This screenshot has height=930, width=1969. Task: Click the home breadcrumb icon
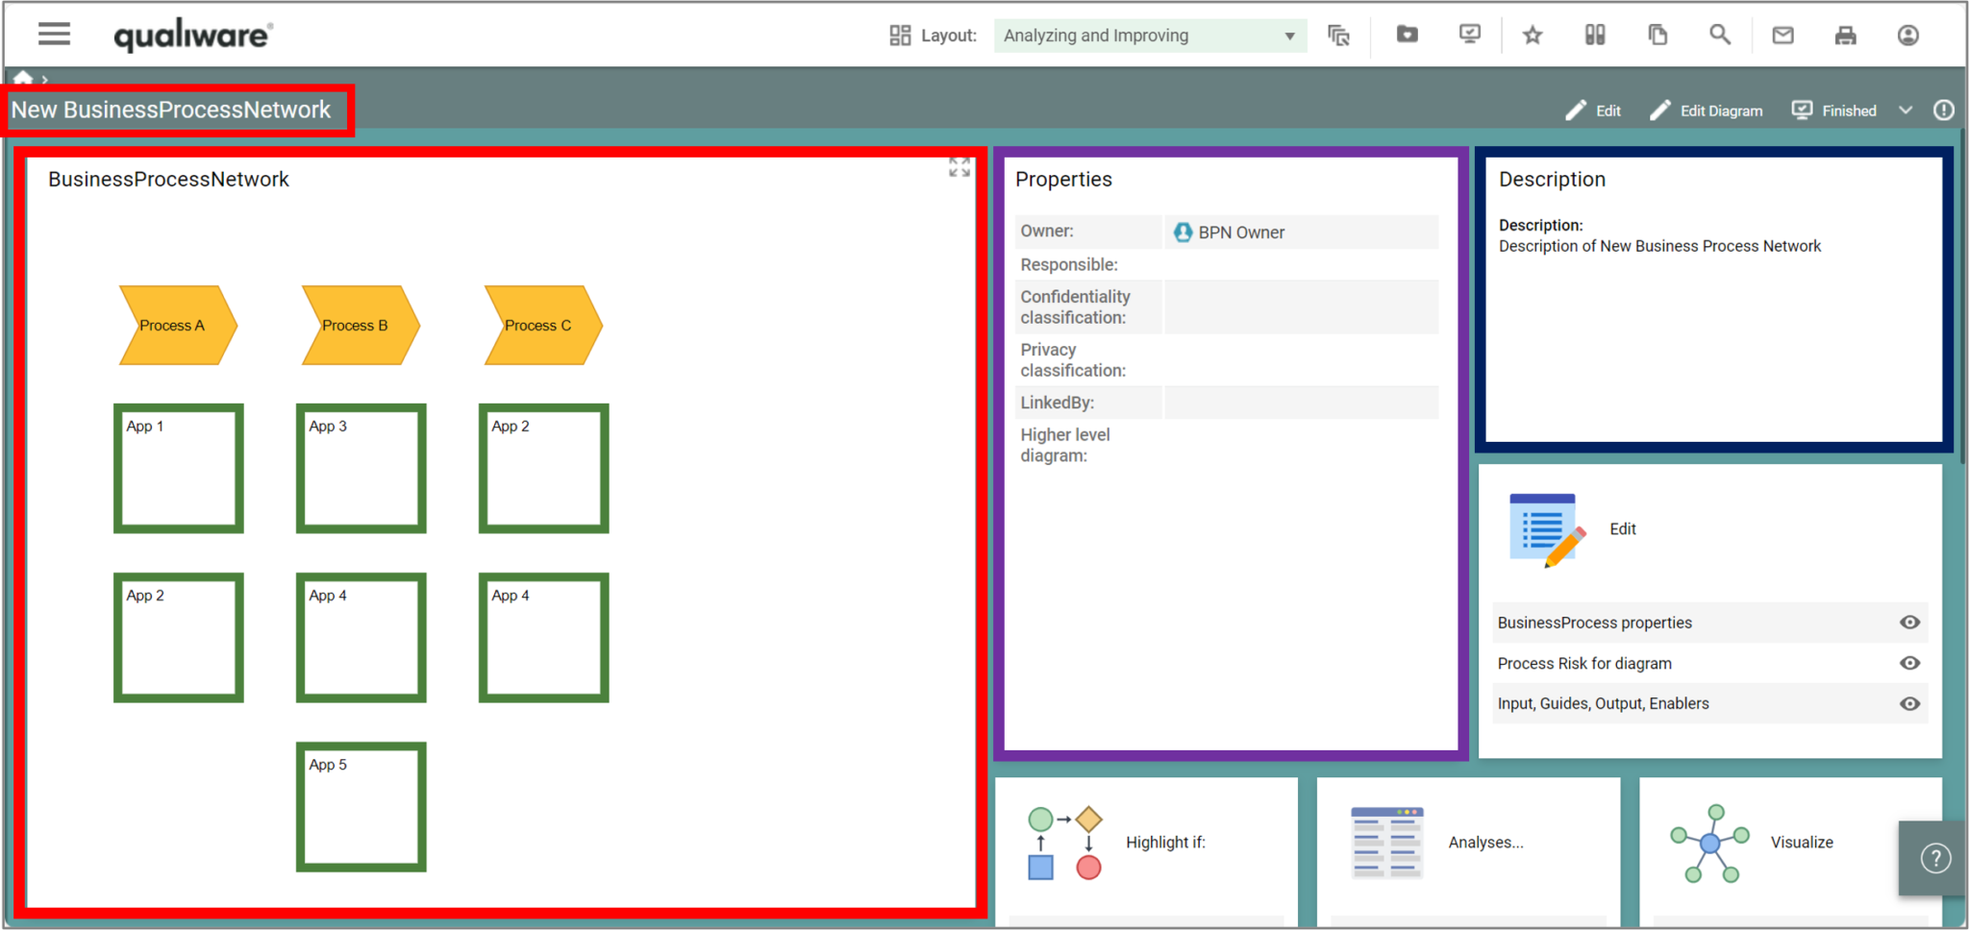[22, 77]
